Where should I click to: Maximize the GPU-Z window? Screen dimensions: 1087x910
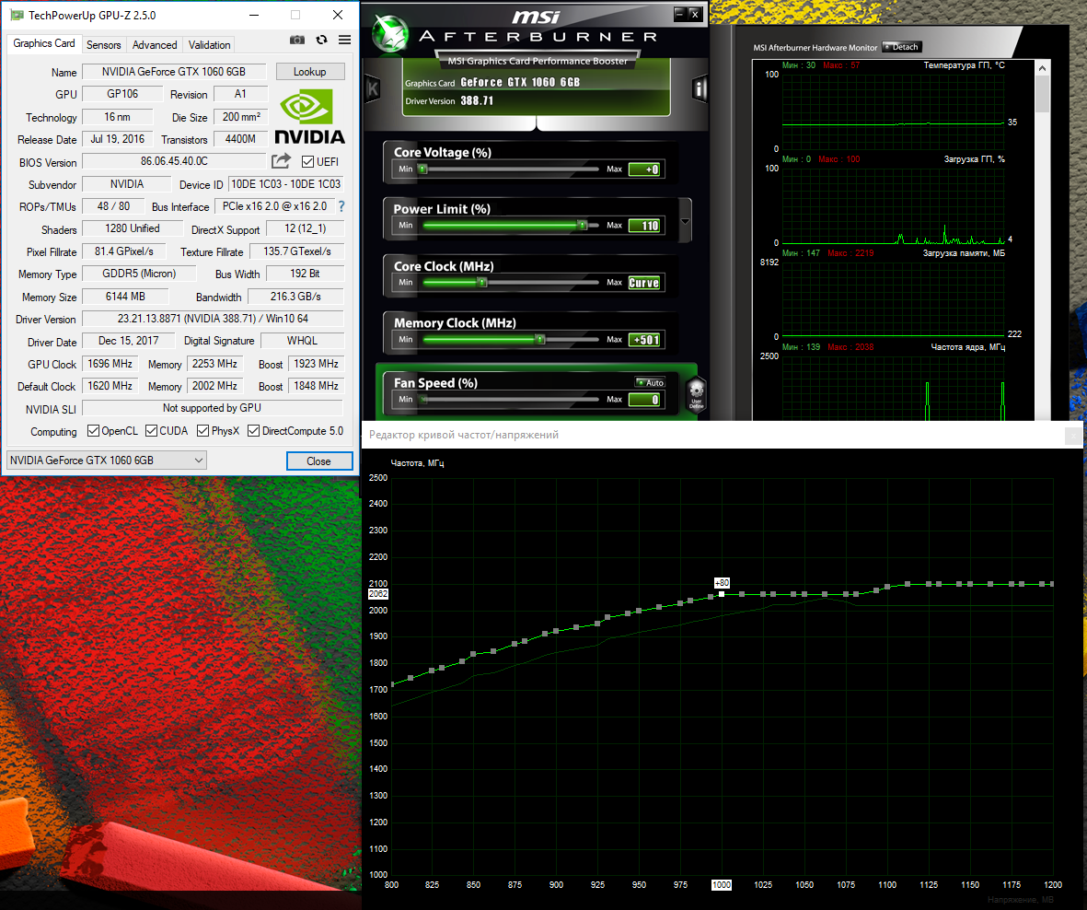pos(295,15)
